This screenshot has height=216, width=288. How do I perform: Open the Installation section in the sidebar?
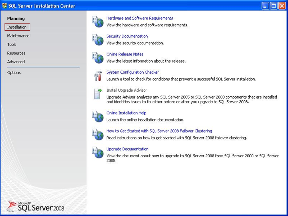coord(17,27)
